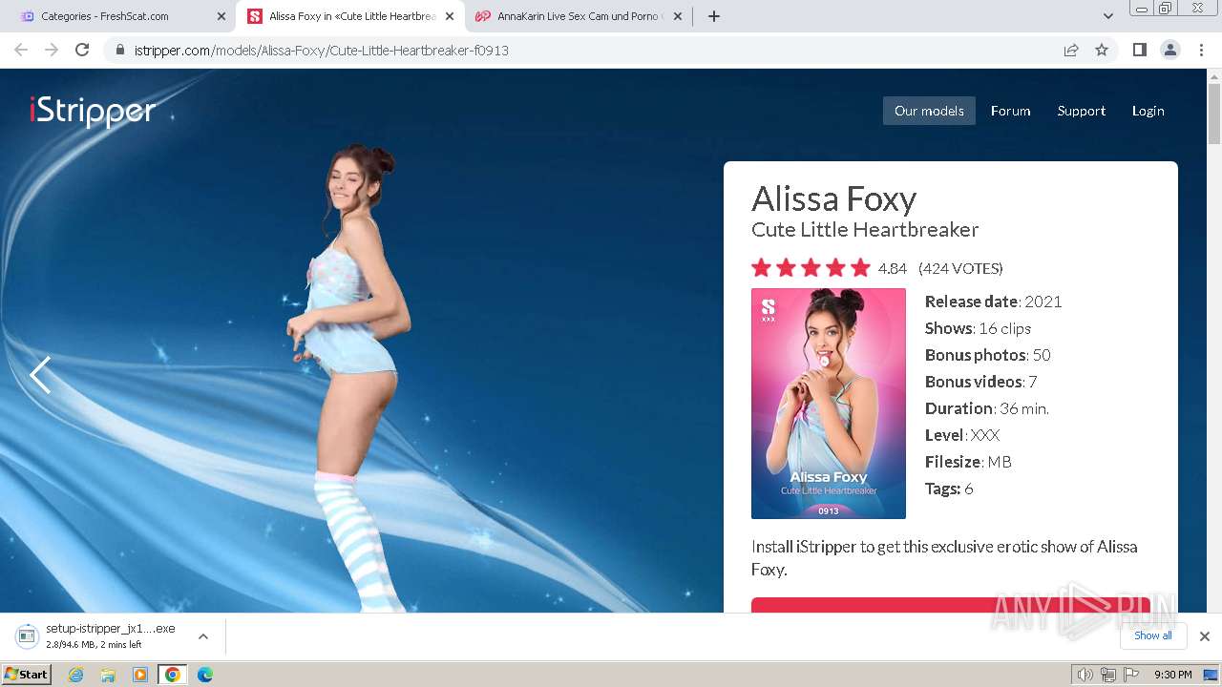Open Microsoft Edge from taskbar

(205, 675)
